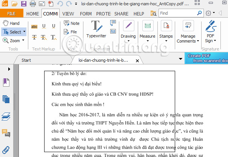Switch to the Start document tab

[x=26, y=60]
